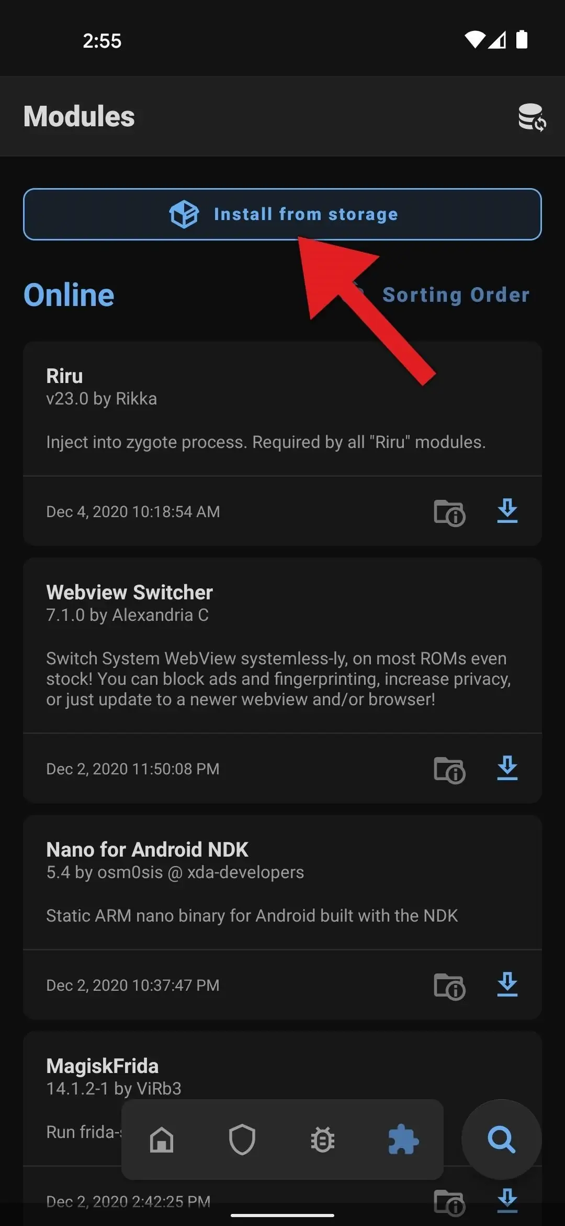Open the Sorting Order options
The height and width of the screenshot is (1226, 565).
[x=456, y=294]
